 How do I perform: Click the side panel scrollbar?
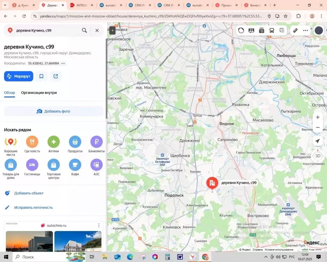click(107, 78)
